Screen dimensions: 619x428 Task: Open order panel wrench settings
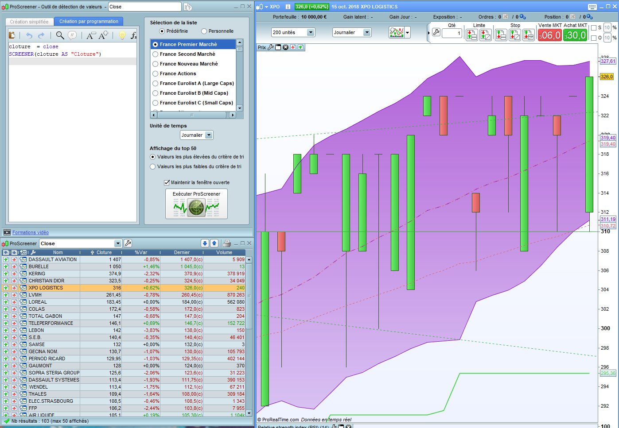[x=436, y=32]
